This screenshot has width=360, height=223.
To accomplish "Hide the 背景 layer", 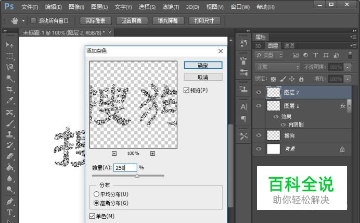I will point(259,148).
